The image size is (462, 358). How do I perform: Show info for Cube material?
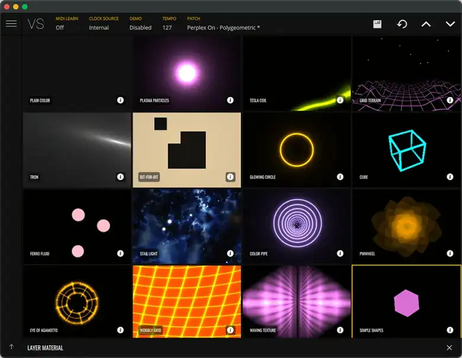tap(450, 177)
